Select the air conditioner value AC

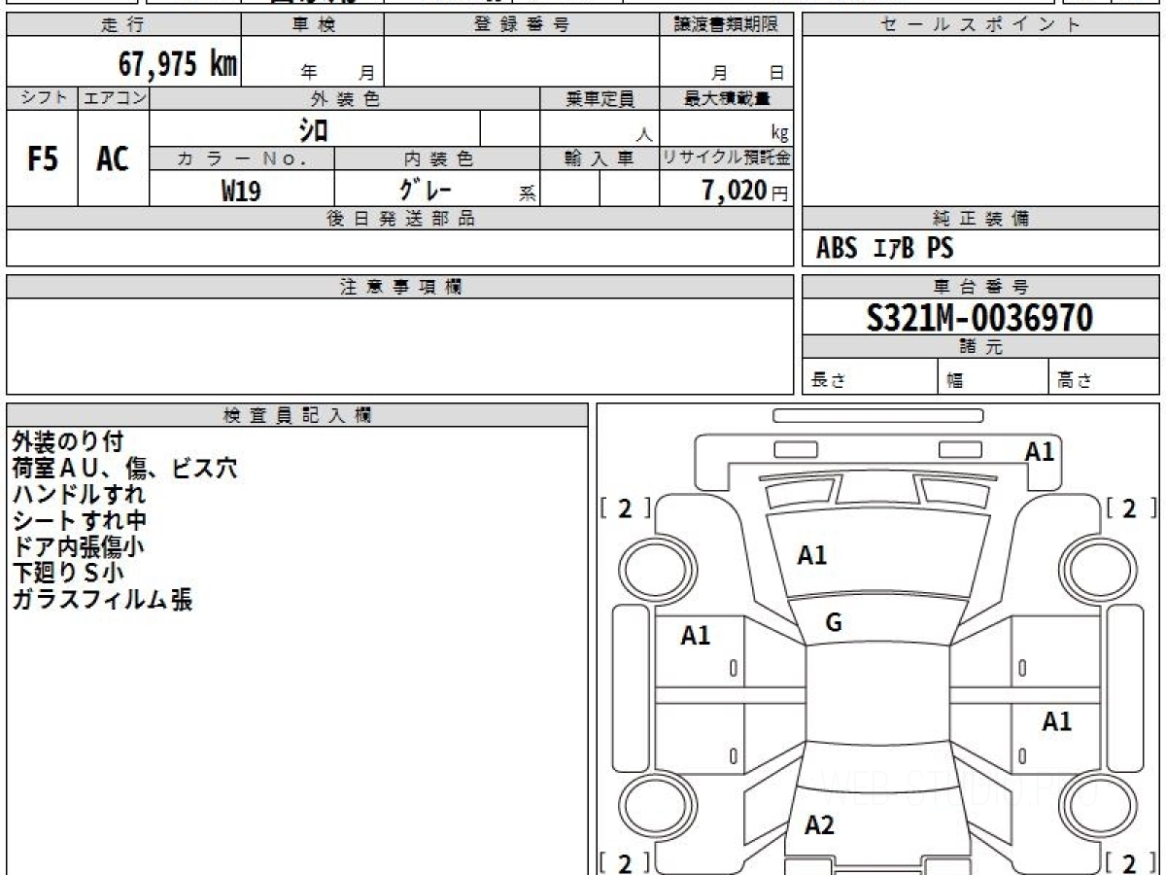114,158
